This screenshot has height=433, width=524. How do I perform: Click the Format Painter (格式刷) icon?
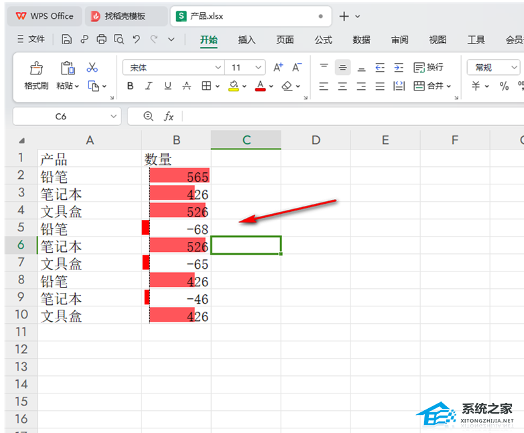pos(36,68)
